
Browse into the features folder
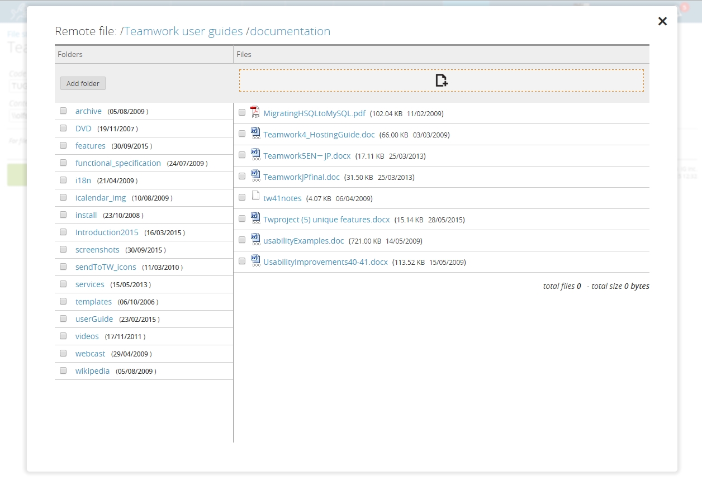click(x=91, y=146)
